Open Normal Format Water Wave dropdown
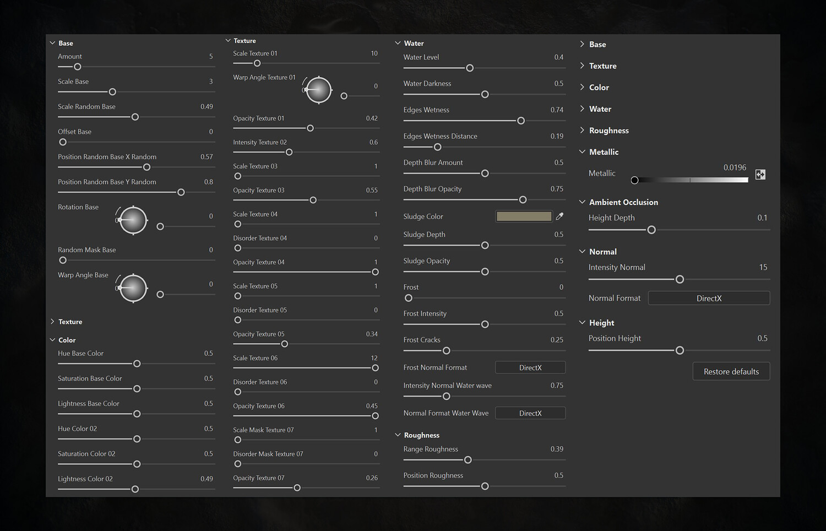 click(530, 413)
